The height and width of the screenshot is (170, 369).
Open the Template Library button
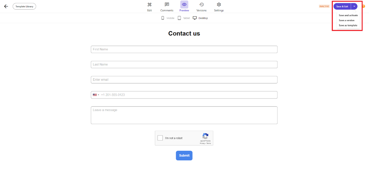[24, 6]
